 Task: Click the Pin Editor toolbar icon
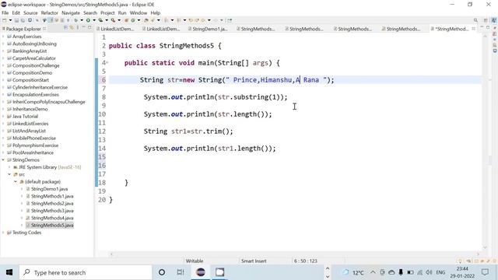click(x=230, y=20)
